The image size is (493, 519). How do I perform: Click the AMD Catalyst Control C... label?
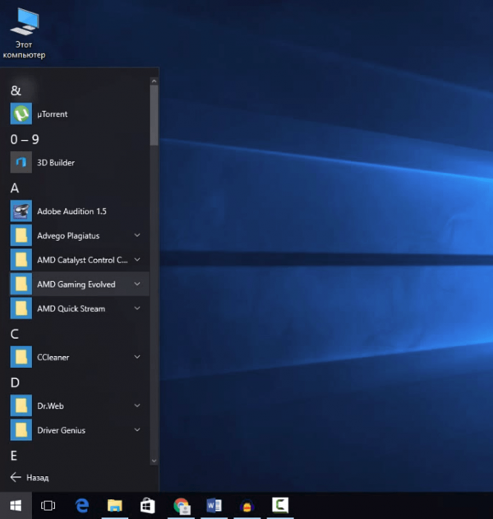click(82, 260)
